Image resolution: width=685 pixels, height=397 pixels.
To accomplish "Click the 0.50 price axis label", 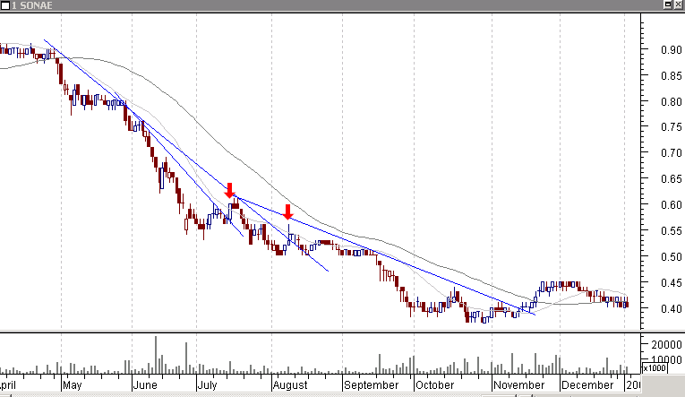I will 671,257.
